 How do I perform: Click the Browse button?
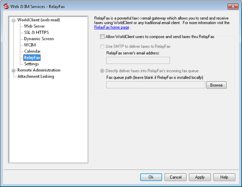216,85
